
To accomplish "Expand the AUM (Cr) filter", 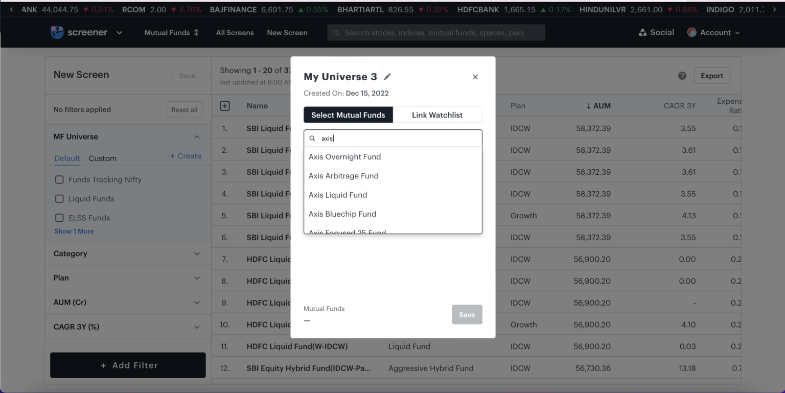I will coord(197,303).
